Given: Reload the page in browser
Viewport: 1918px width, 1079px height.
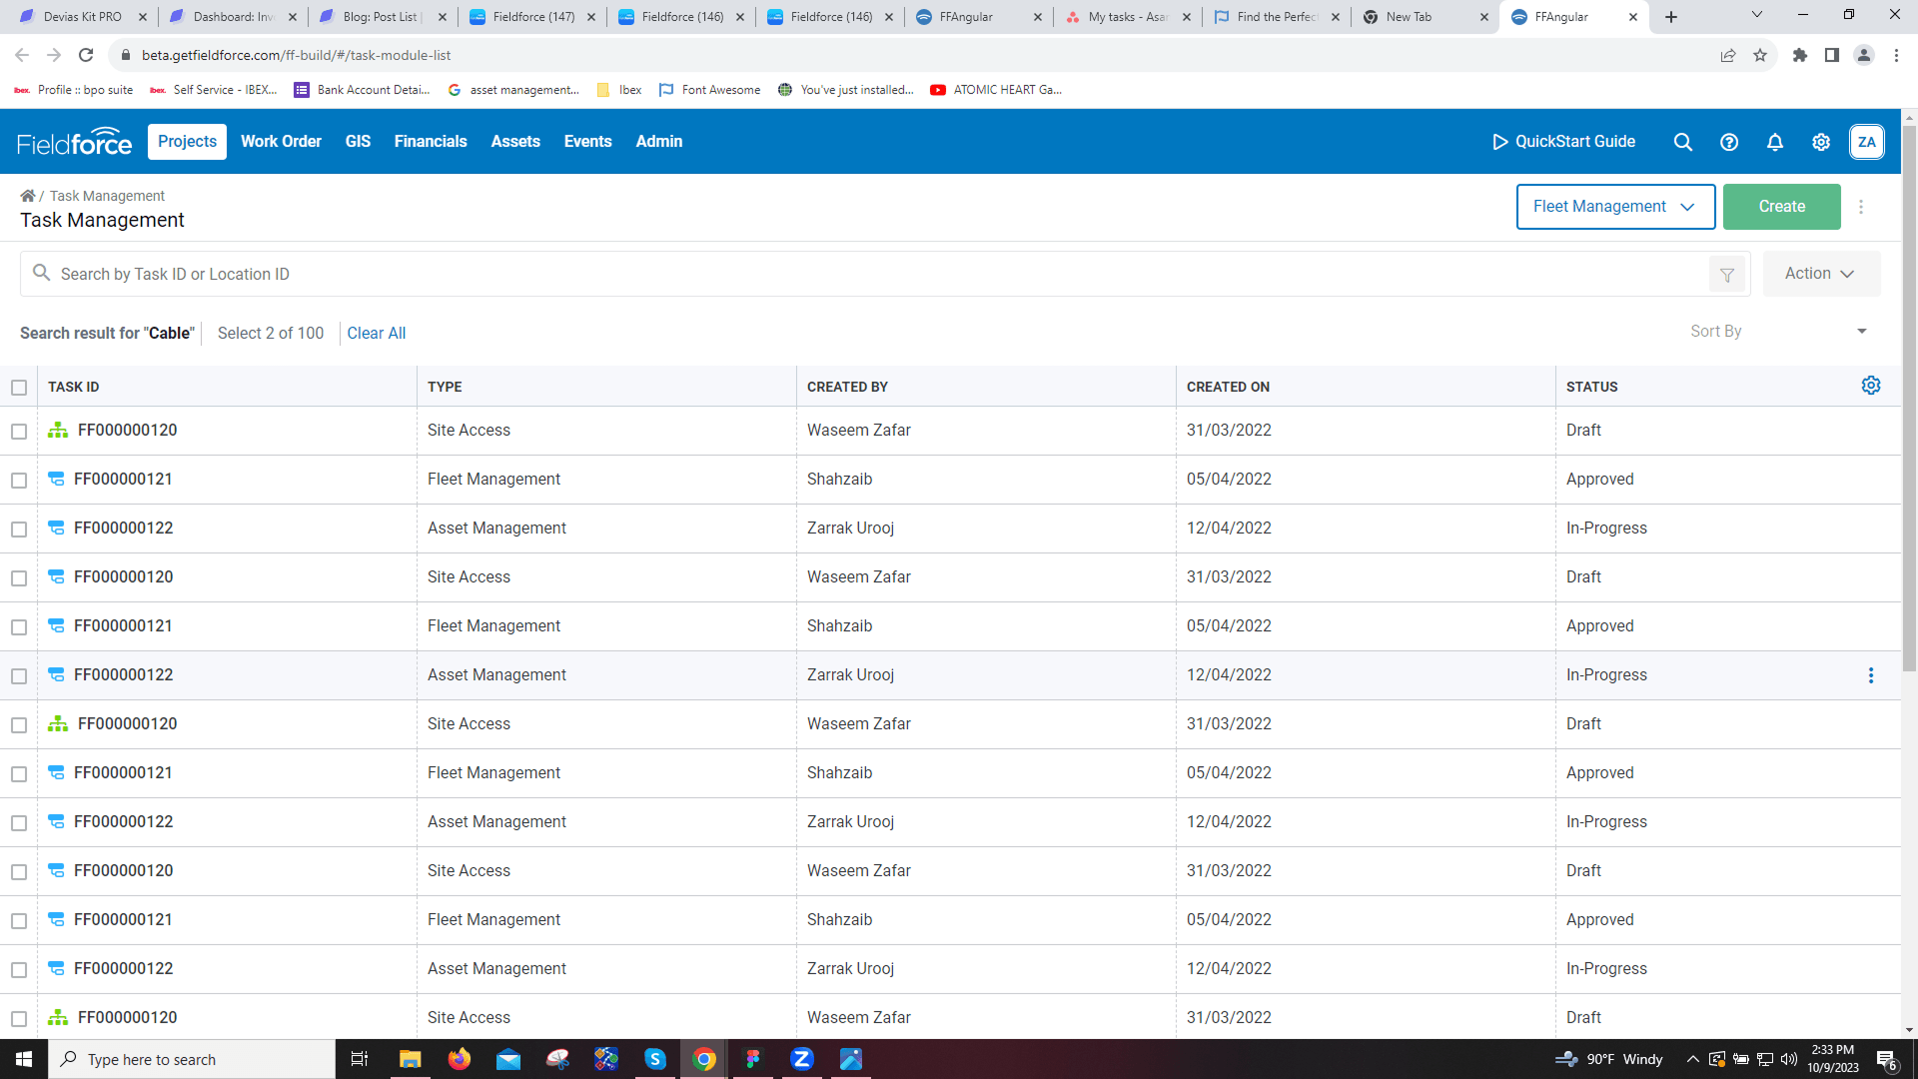Looking at the screenshot, I should [x=86, y=55].
